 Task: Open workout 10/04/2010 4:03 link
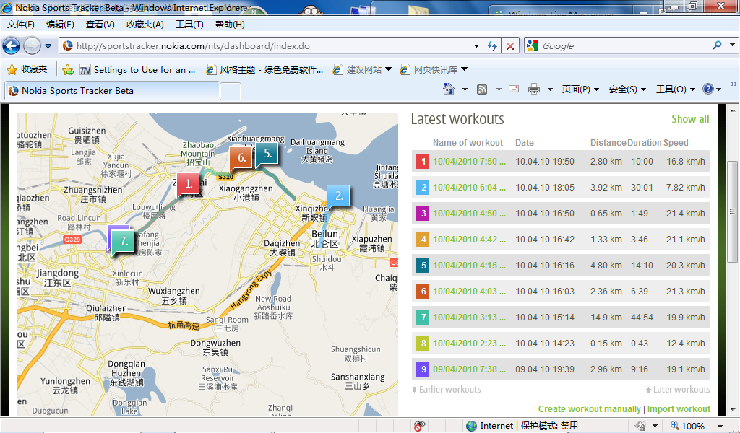tap(469, 291)
